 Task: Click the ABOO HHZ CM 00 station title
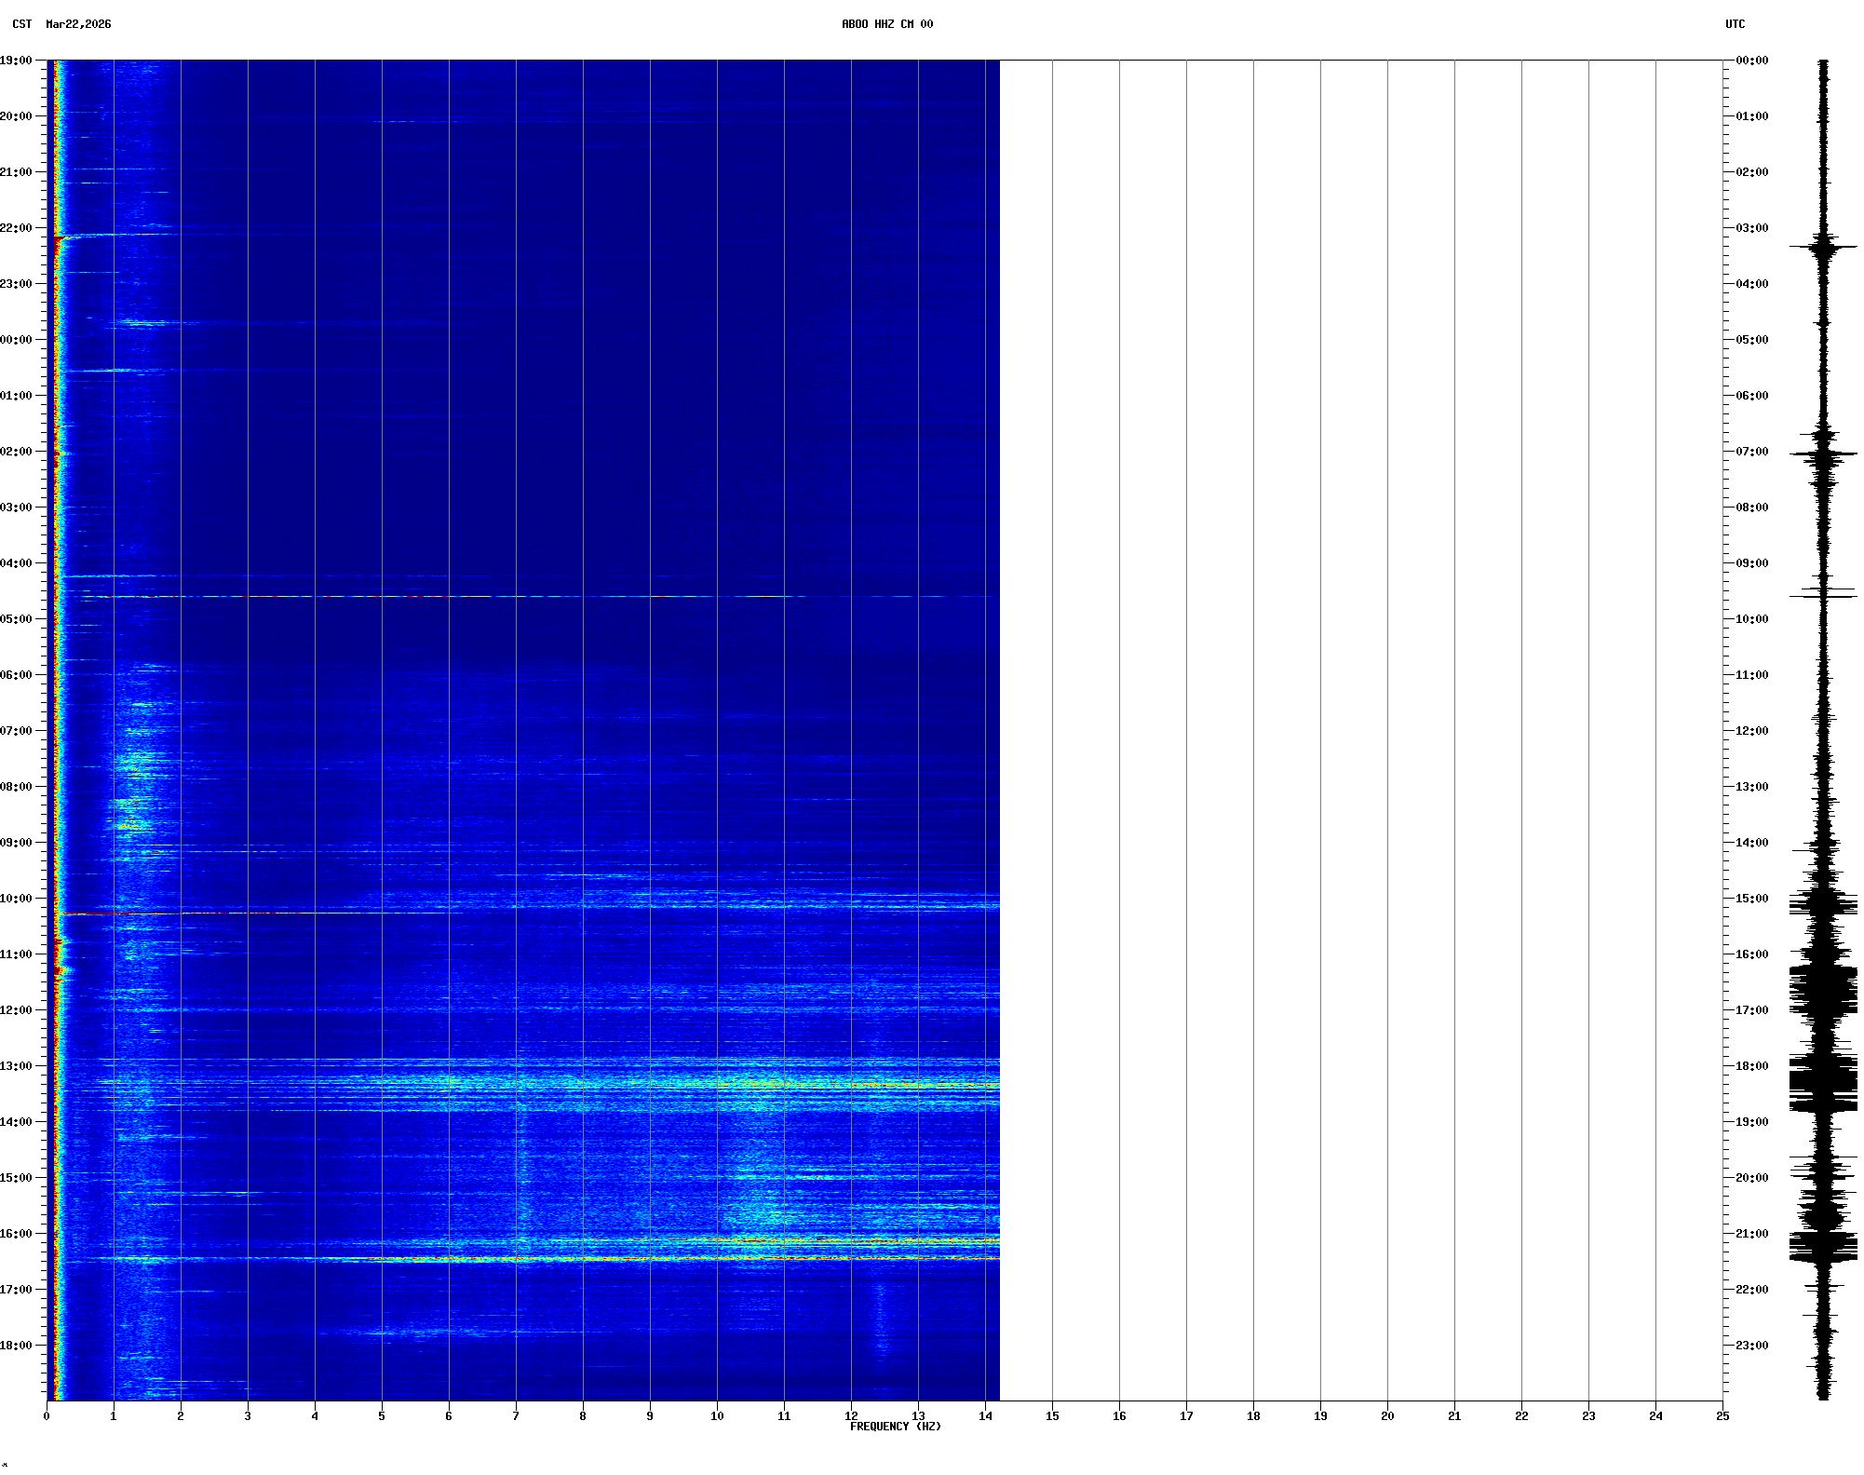pyautogui.click(x=886, y=24)
